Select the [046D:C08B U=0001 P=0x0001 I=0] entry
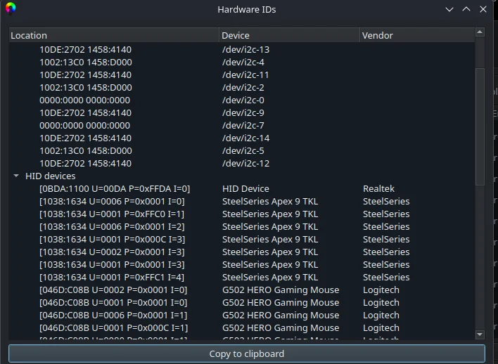This screenshot has height=364, width=498. [113, 303]
